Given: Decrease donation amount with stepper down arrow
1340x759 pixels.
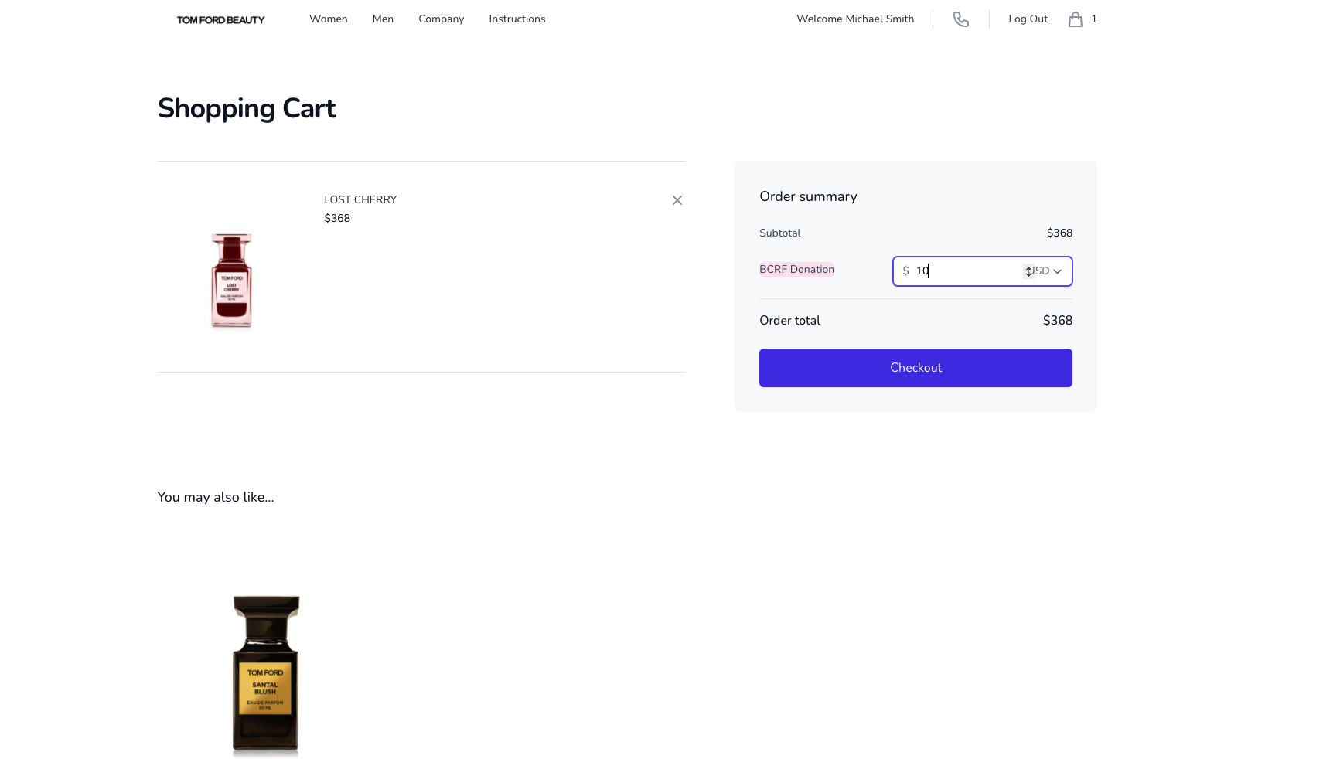Looking at the screenshot, I should [1028, 274].
